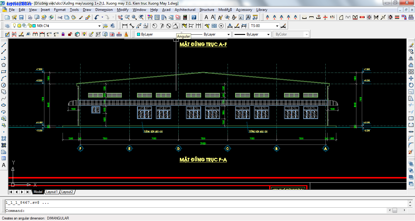Click the Match Properties brush icon
The image size is (415, 221).
(81, 18)
